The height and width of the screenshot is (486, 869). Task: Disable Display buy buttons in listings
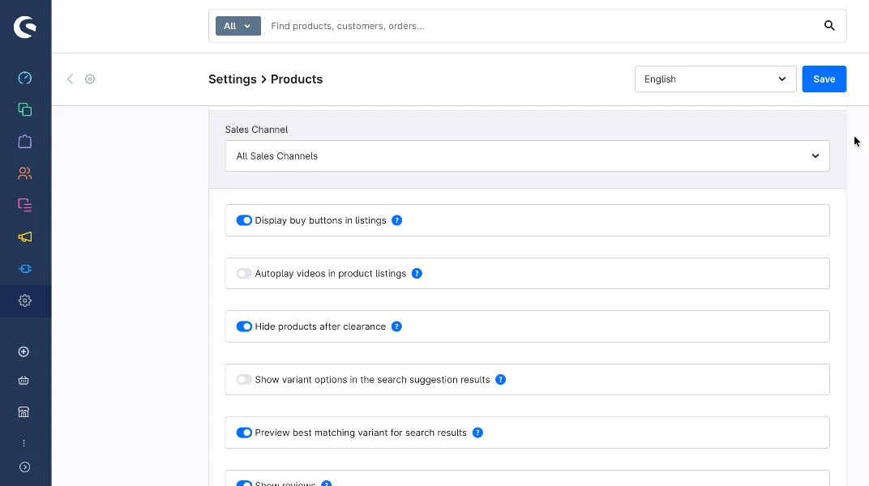click(x=244, y=220)
